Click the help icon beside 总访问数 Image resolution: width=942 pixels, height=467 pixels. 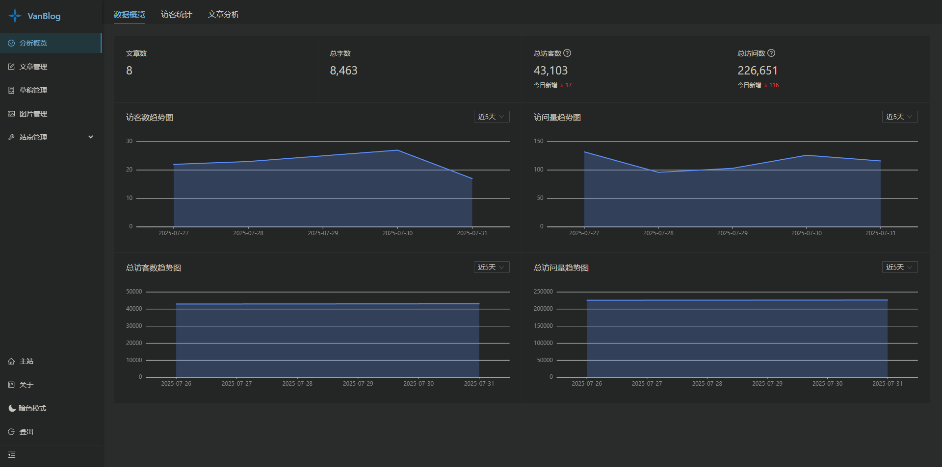(x=771, y=53)
